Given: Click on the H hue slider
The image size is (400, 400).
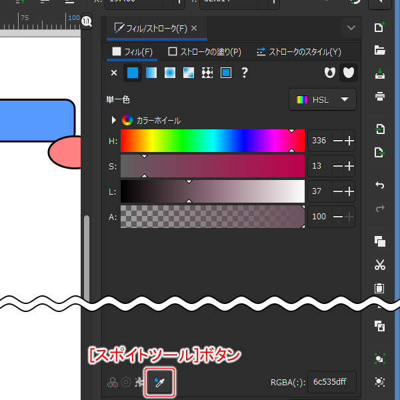Looking at the screenshot, I should [213, 141].
